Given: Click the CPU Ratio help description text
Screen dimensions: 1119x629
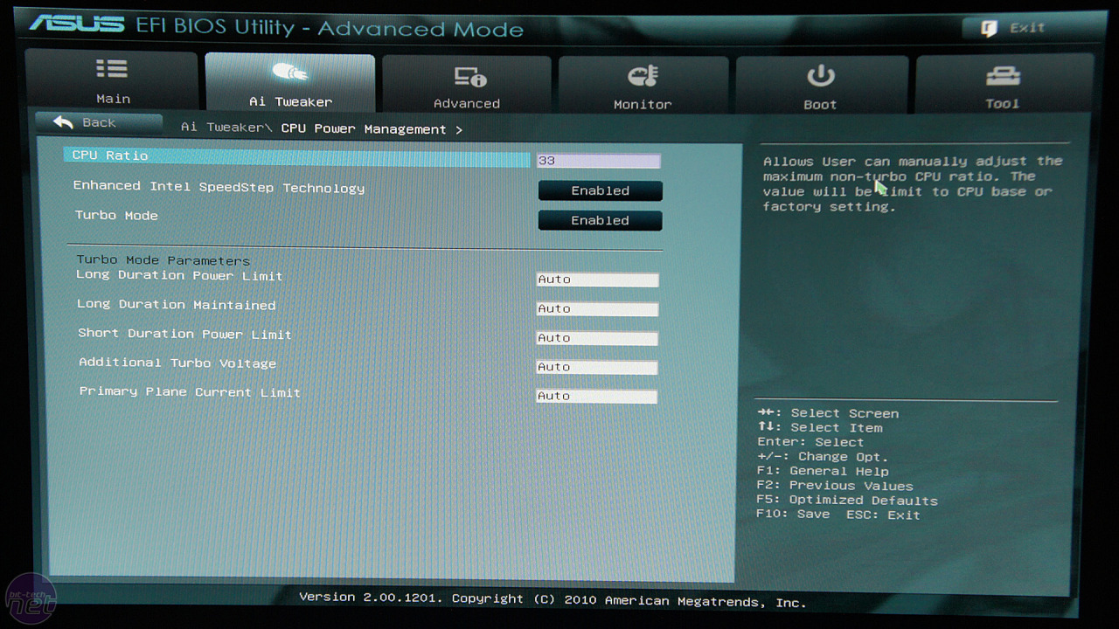Looking at the screenshot, I should [x=913, y=184].
